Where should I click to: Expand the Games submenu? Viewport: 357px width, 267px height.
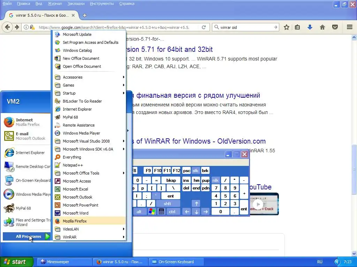point(89,85)
